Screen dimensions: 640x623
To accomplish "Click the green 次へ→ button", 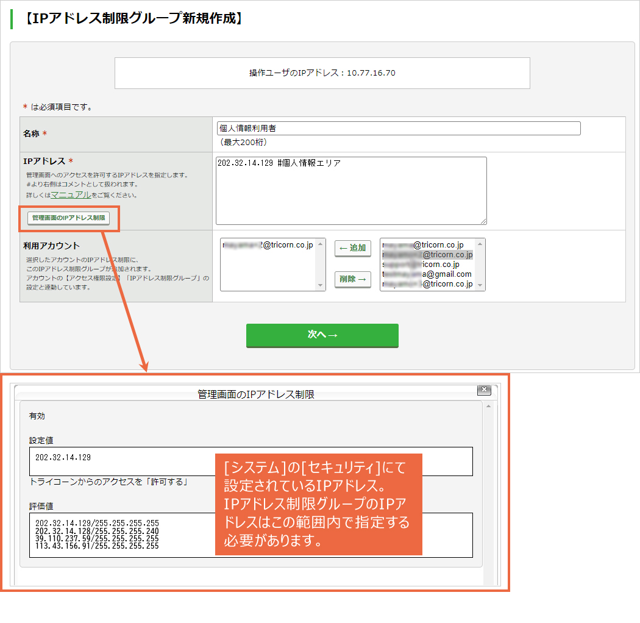I will [322, 335].
